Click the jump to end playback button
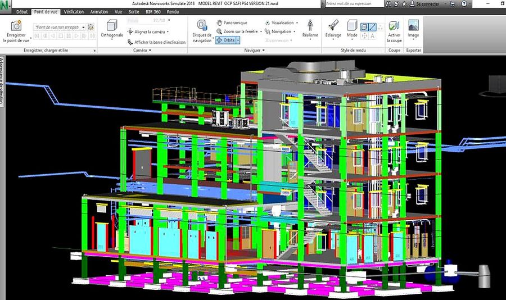This screenshot has height=300, width=506. 92,36
